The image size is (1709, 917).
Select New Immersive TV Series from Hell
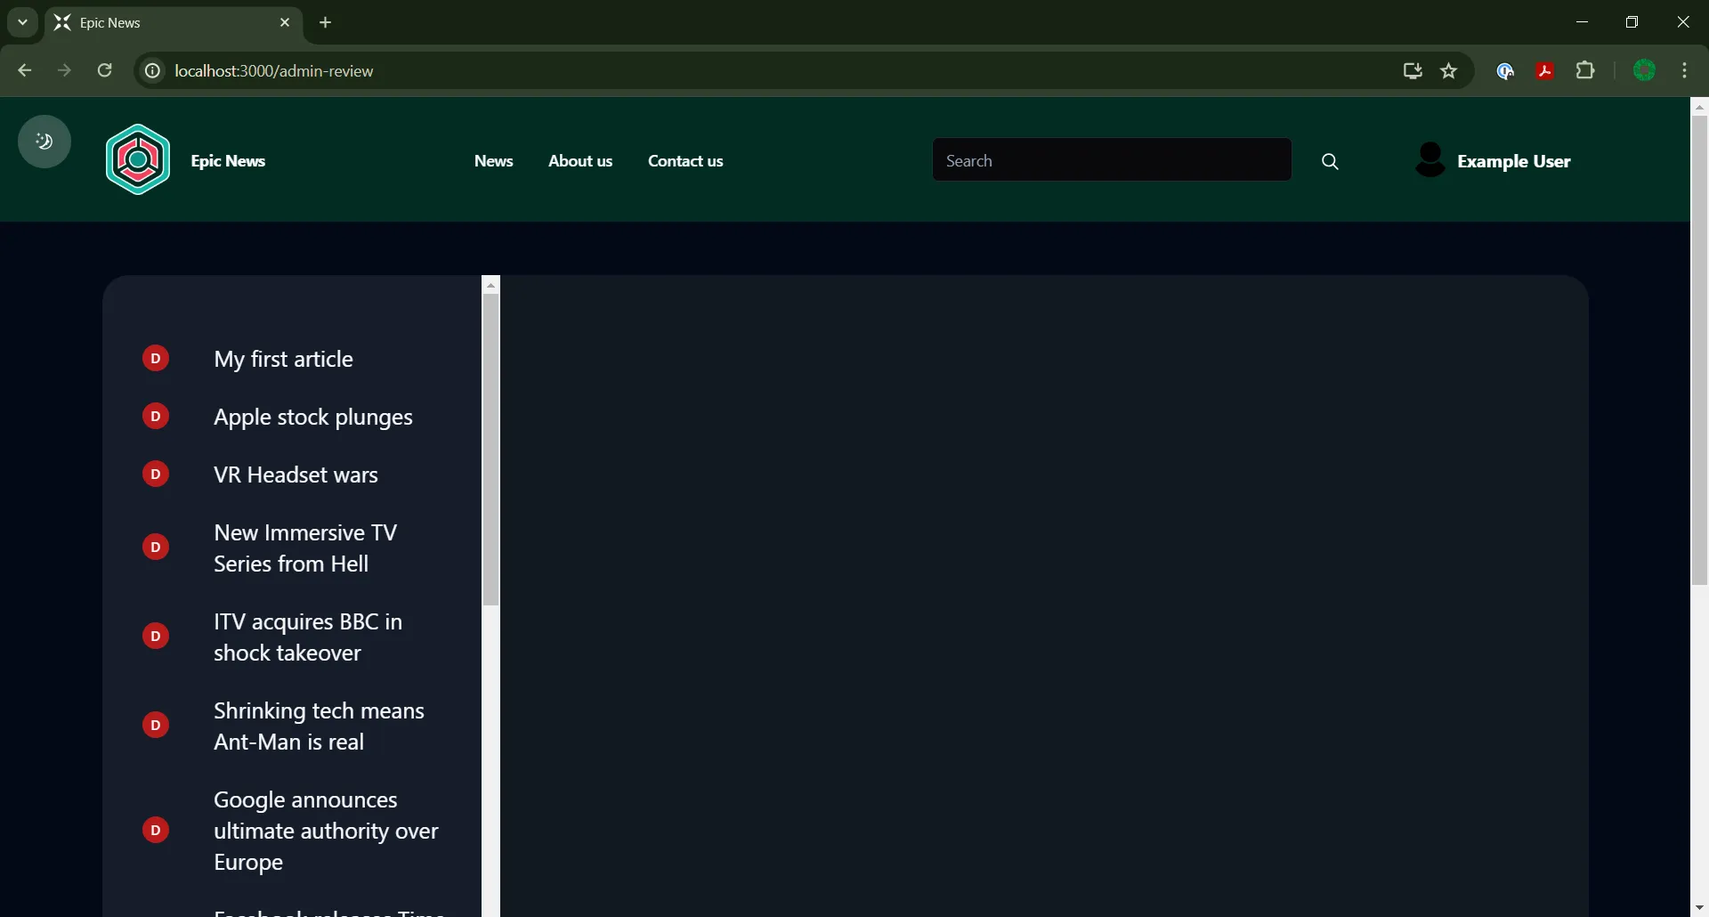click(x=305, y=548)
